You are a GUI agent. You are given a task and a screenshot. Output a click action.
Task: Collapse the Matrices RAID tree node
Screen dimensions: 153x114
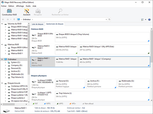[x=2, y=44]
